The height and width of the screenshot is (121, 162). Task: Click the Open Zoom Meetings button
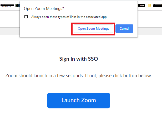tap(93, 29)
